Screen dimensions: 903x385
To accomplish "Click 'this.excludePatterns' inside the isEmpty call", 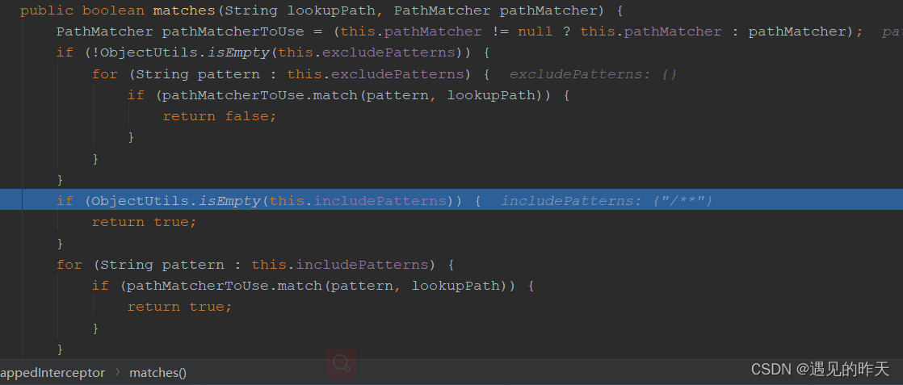I will coord(367,53).
